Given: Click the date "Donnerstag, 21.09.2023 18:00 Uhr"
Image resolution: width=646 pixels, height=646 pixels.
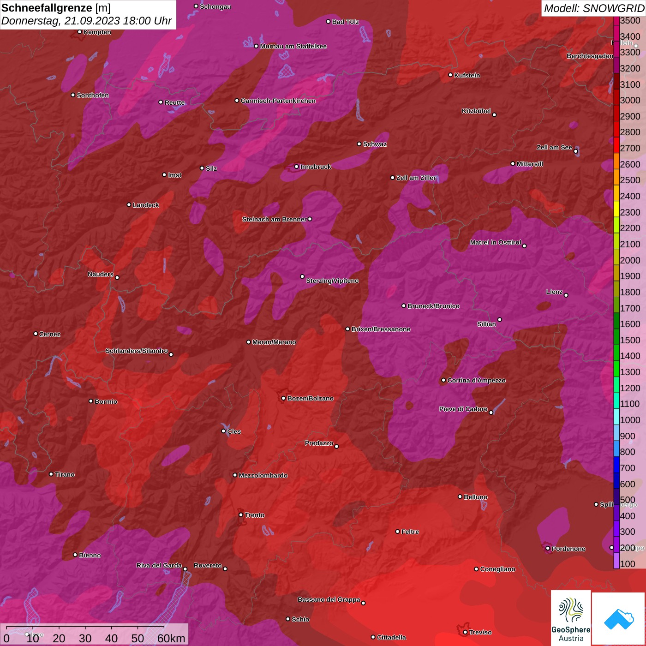Looking at the screenshot, I should (x=87, y=21).
